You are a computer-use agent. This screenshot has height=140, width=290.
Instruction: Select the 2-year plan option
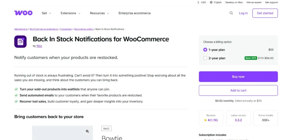[205, 58]
